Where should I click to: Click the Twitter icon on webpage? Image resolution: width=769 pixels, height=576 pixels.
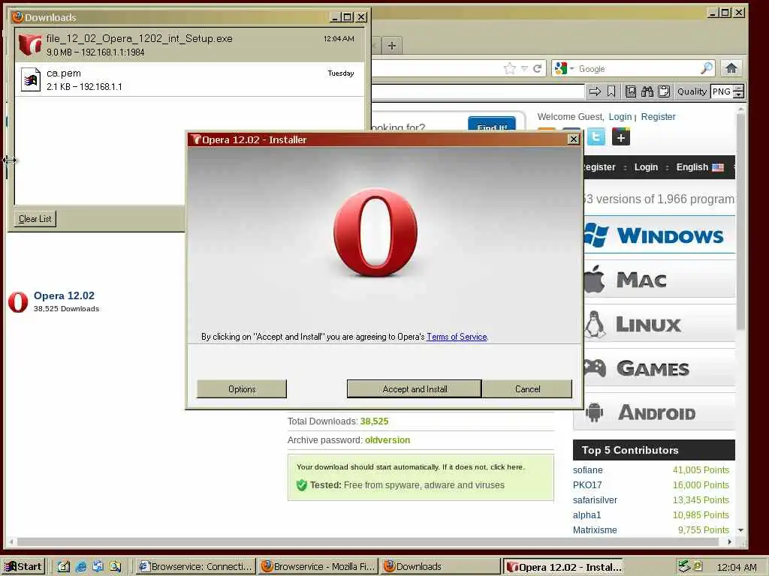[x=596, y=137]
